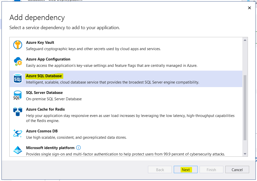Click 'Use high scalable, consistent' description text

[x=76, y=137]
